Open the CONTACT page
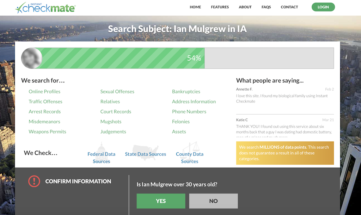Image resolution: width=361 pixels, height=215 pixels. tap(289, 7)
